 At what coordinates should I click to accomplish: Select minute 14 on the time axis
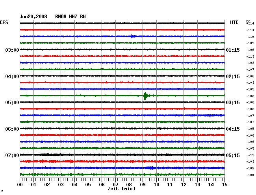pyautogui.click(x=211, y=184)
